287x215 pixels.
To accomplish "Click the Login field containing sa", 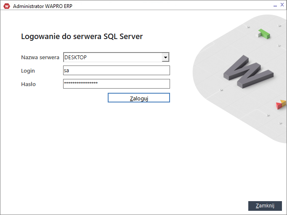I will tap(117, 70).
